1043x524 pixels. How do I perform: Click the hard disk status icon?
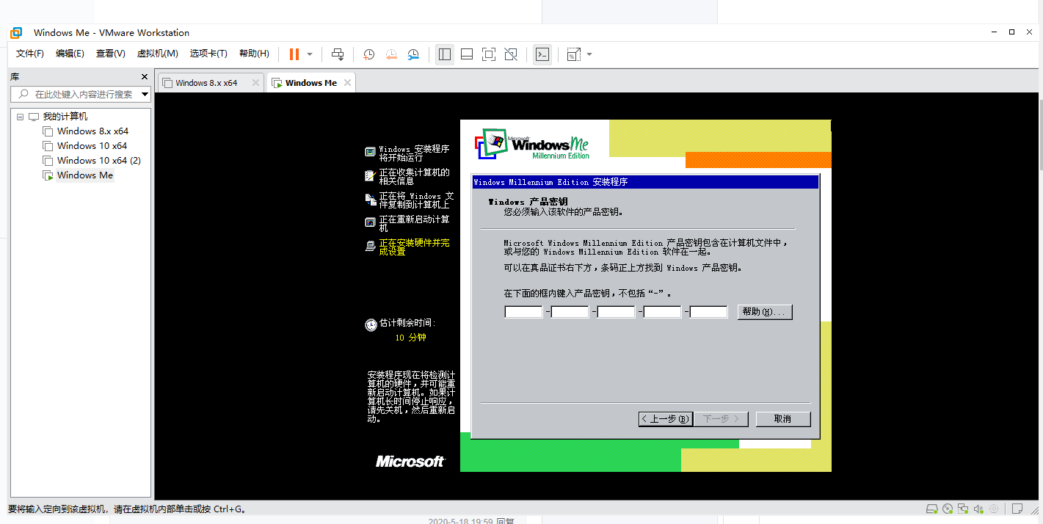click(932, 509)
